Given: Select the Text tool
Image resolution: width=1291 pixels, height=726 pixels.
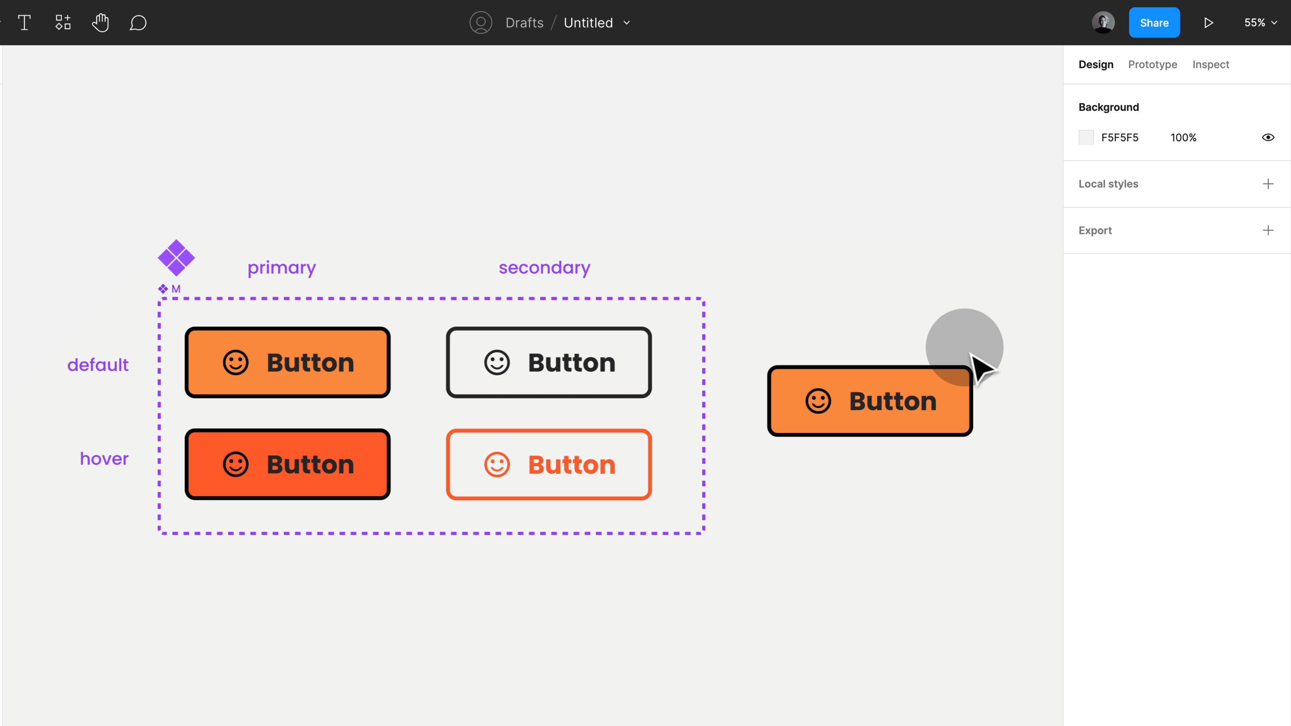Looking at the screenshot, I should [x=24, y=23].
